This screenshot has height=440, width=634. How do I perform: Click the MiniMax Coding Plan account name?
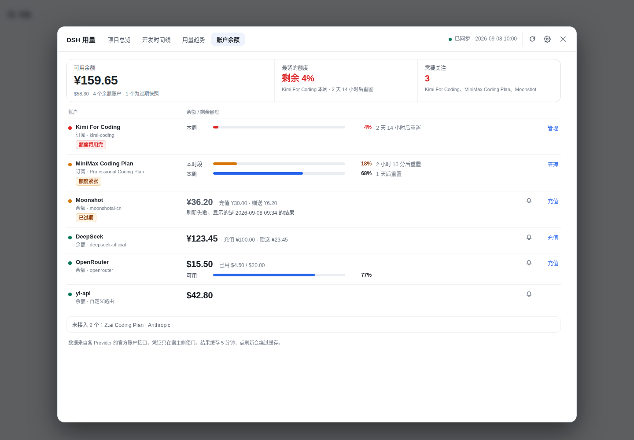point(104,164)
